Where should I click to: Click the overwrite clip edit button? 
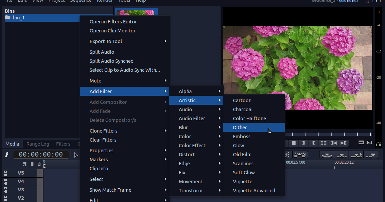coord(342,155)
